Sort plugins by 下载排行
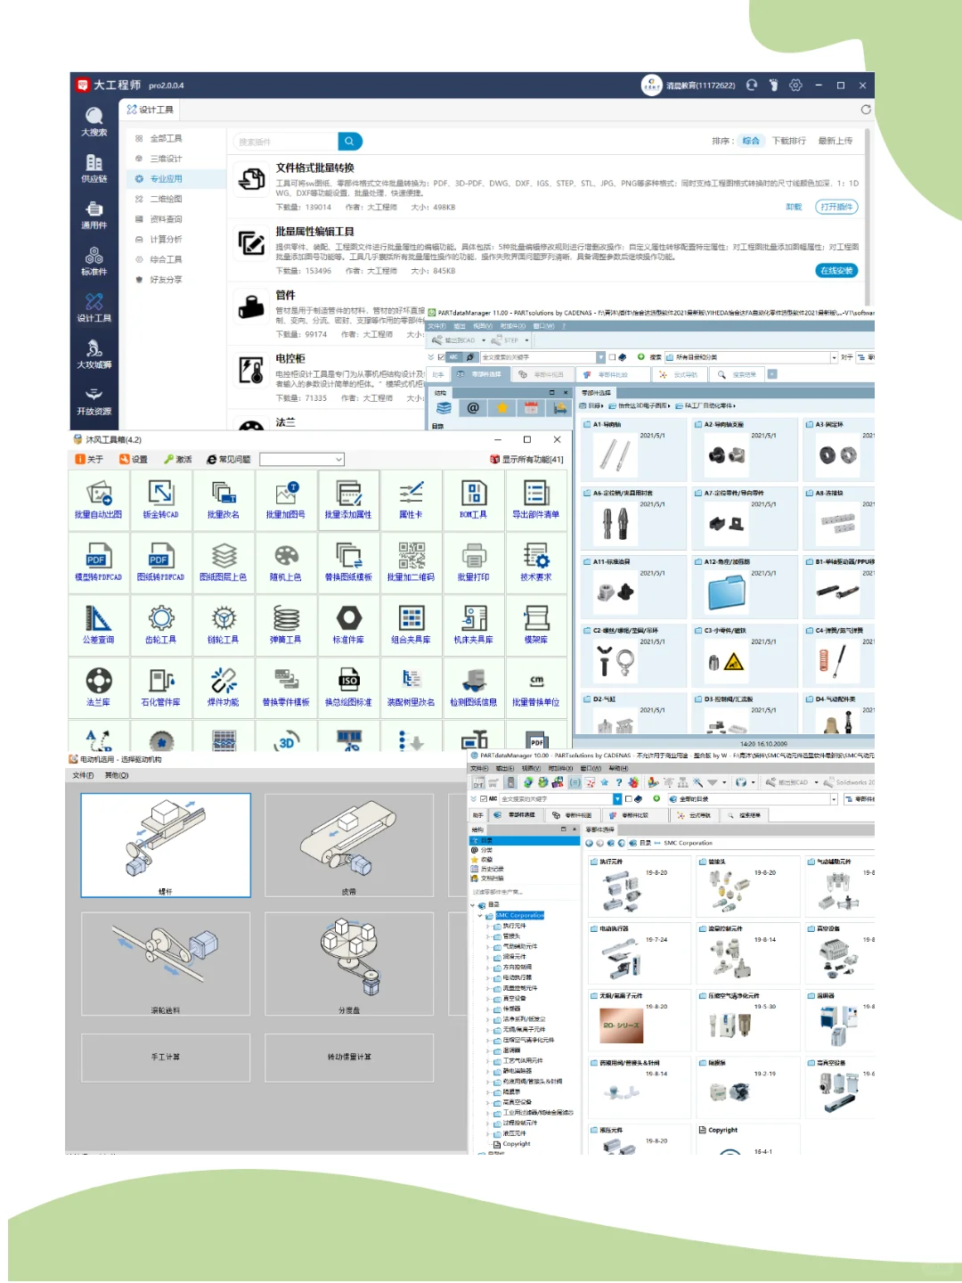The image size is (962, 1283). (x=788, y=141)
